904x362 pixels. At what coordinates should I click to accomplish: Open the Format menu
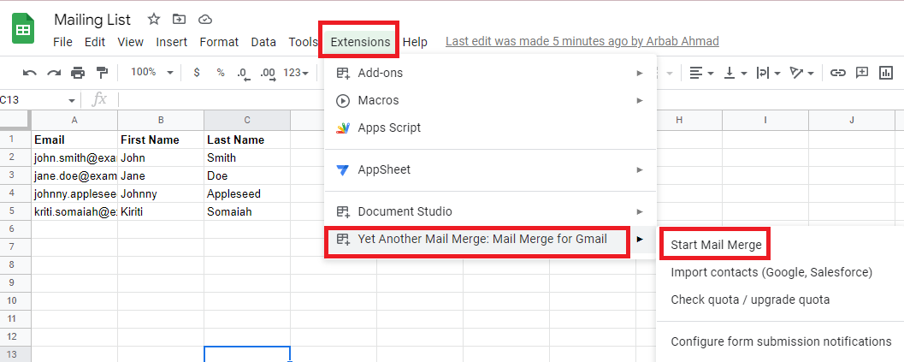click(x=219, y=42)
